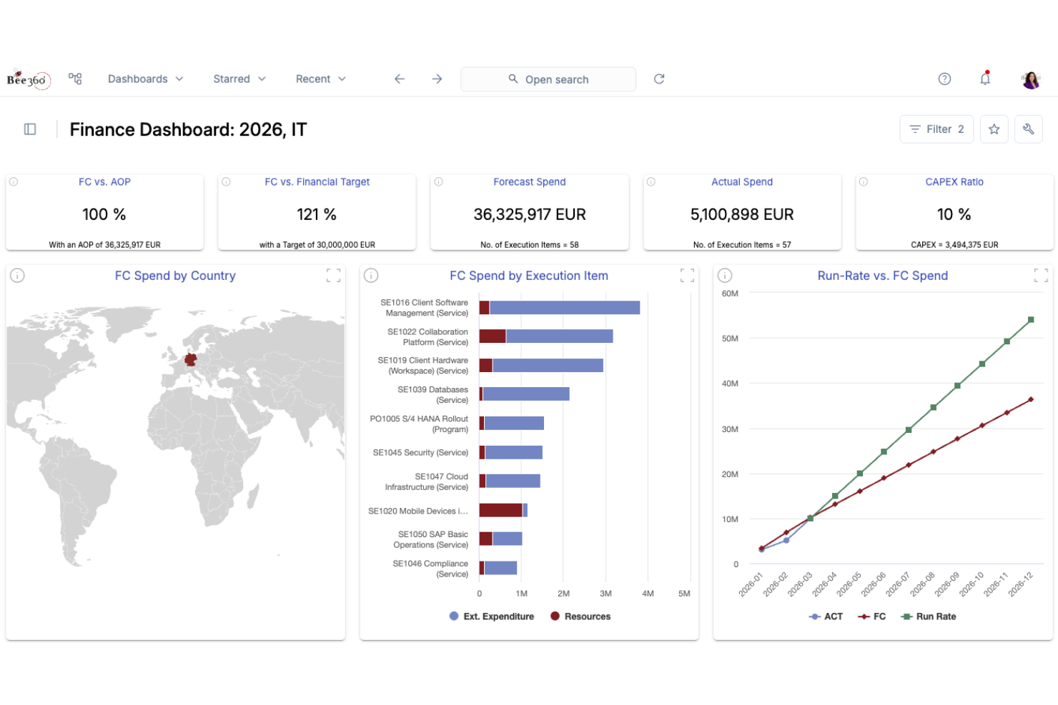Click the Bee360 logo
Image resolution: width=1058 pixels, height=705 pixels.
click(x=29, y=79)
